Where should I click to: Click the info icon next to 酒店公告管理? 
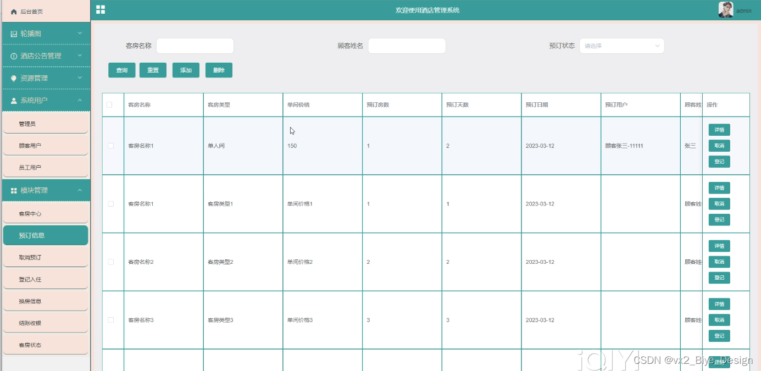tap(14, 56)
